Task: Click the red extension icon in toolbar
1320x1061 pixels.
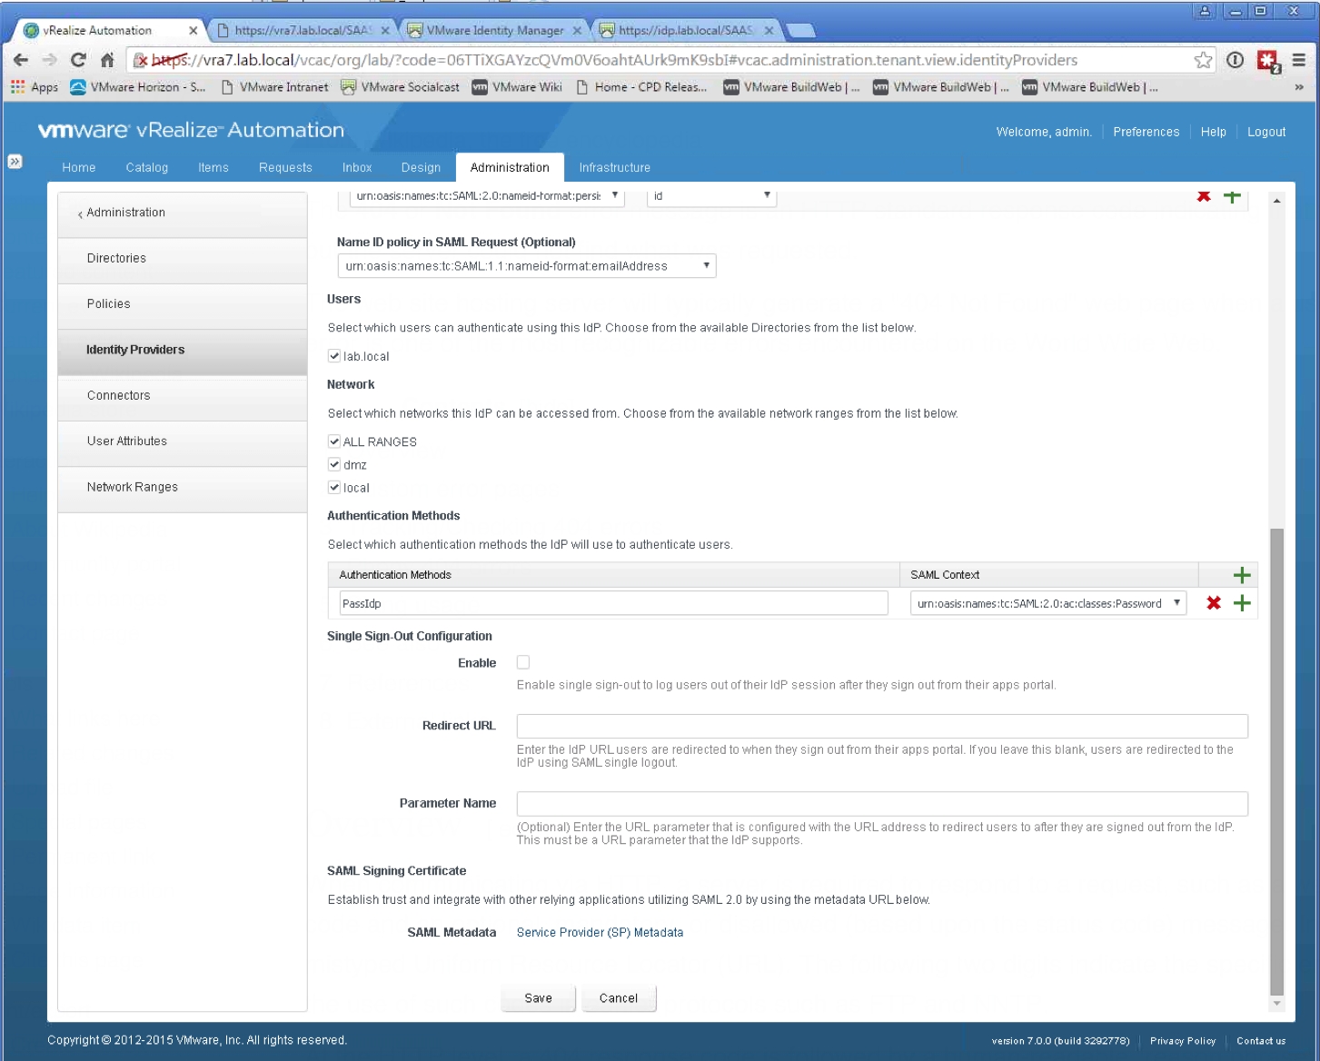Action: (1268, 61)
